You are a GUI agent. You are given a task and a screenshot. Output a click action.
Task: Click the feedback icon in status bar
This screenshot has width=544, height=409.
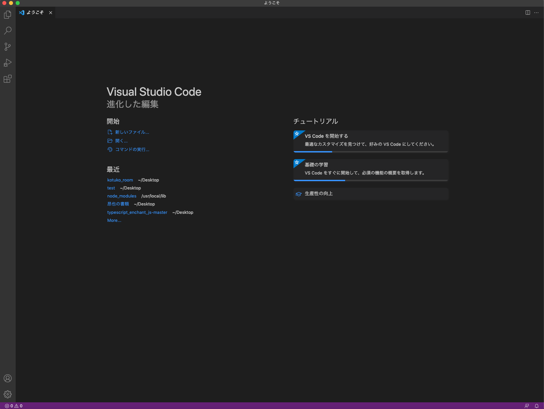pos(527,406)
